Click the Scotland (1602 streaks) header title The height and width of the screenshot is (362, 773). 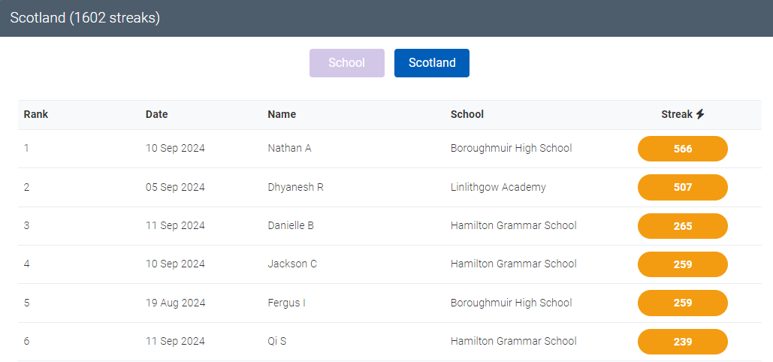(85, 18)
